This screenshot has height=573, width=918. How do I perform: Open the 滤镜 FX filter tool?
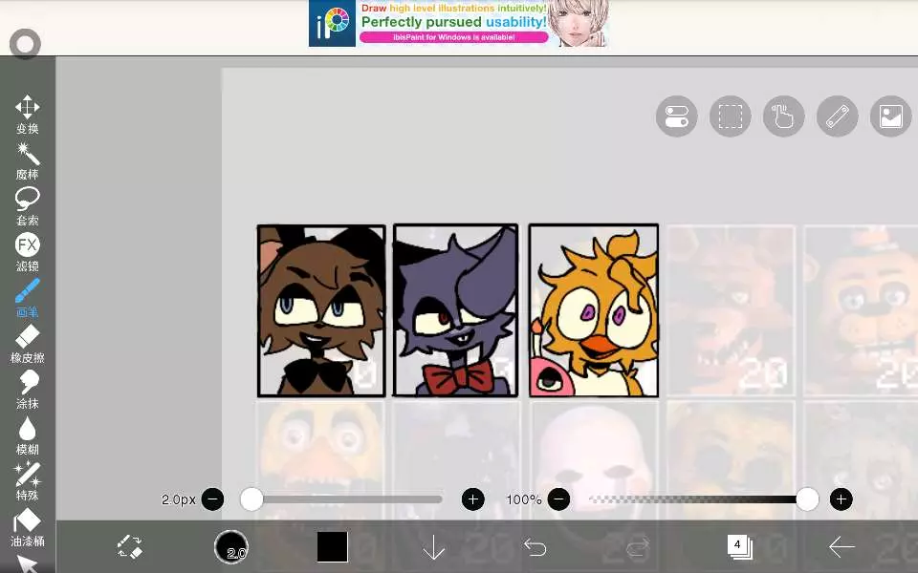click(28, 252)
